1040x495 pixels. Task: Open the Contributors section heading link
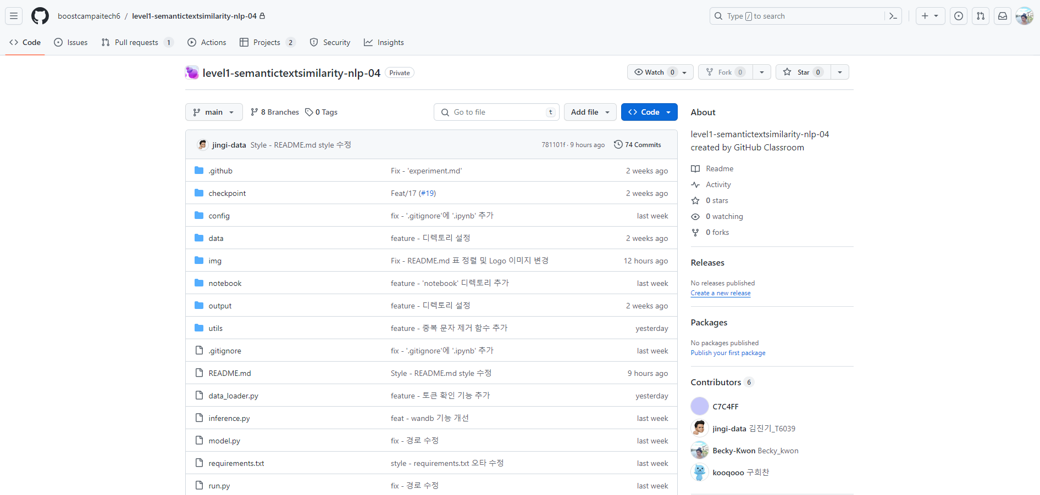click(722, 382)
